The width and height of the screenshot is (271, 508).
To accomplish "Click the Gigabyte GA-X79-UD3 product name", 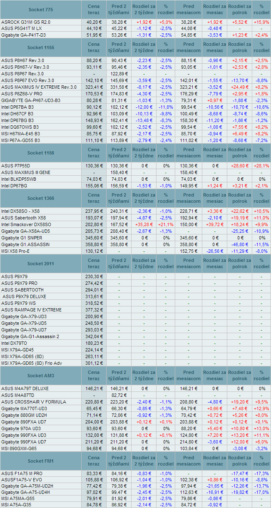I will click(x=24, y=316).
